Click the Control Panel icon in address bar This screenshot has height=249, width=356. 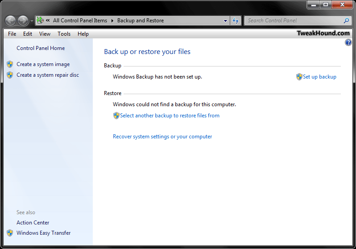(x=40, y=20)
